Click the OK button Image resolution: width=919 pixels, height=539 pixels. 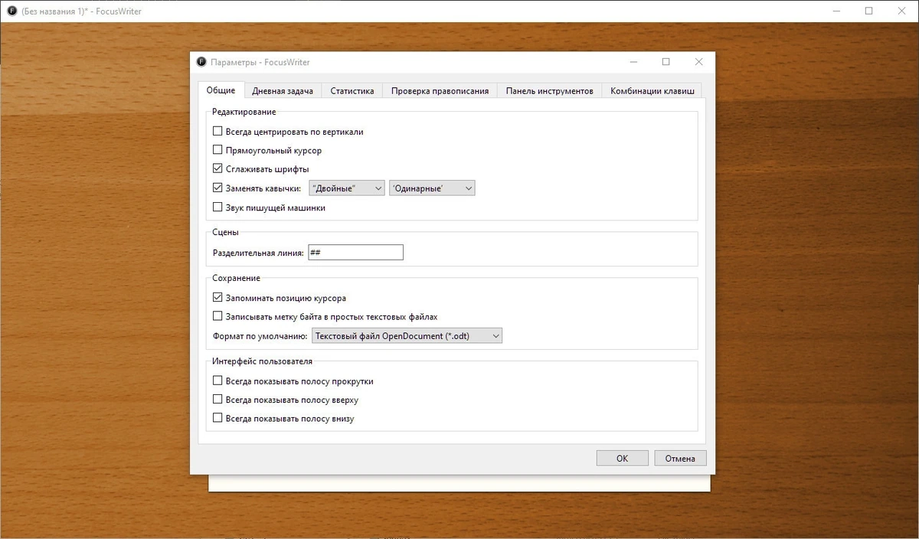pos(622,458)
